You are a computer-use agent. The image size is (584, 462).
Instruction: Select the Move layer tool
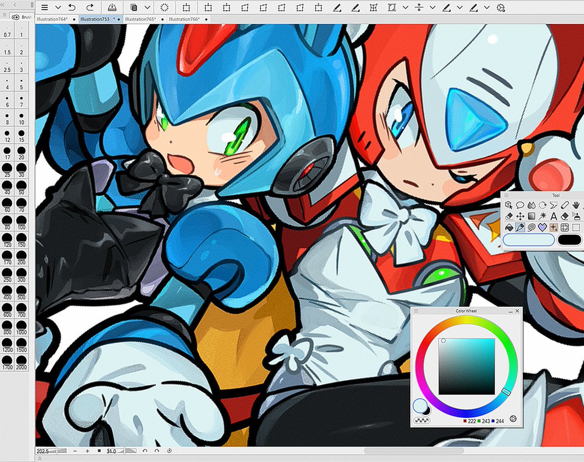[520, 216]
